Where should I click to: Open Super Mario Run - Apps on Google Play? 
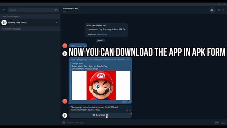tap(90, 66)
